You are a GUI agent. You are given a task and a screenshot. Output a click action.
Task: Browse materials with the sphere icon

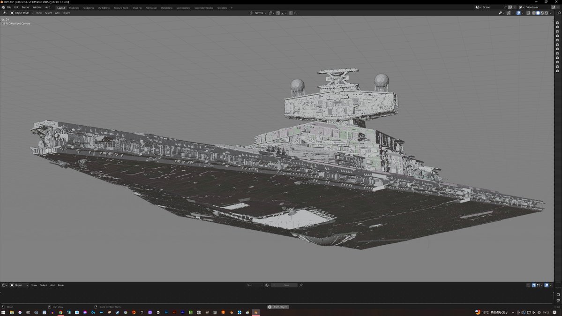tap(267, 285)
